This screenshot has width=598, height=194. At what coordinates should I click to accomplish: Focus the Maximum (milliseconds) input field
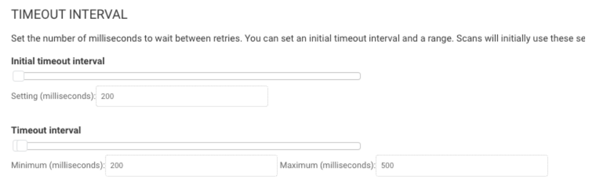click(x=462, y=166)
